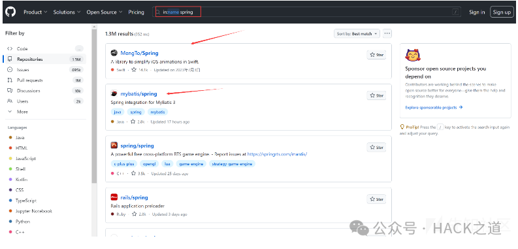Click the opengl topic tag
This screenshot has height=249, width=518.
point(149,163)
